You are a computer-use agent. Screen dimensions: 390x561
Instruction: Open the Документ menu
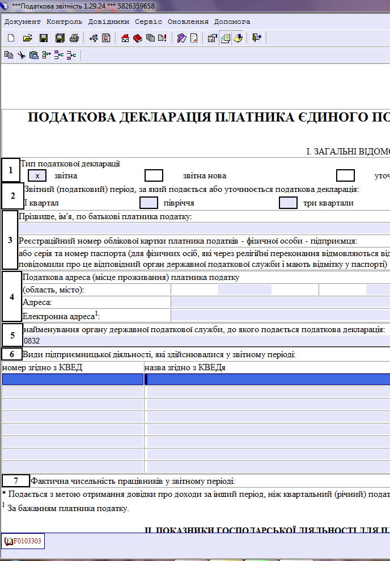tap(23, 22)
